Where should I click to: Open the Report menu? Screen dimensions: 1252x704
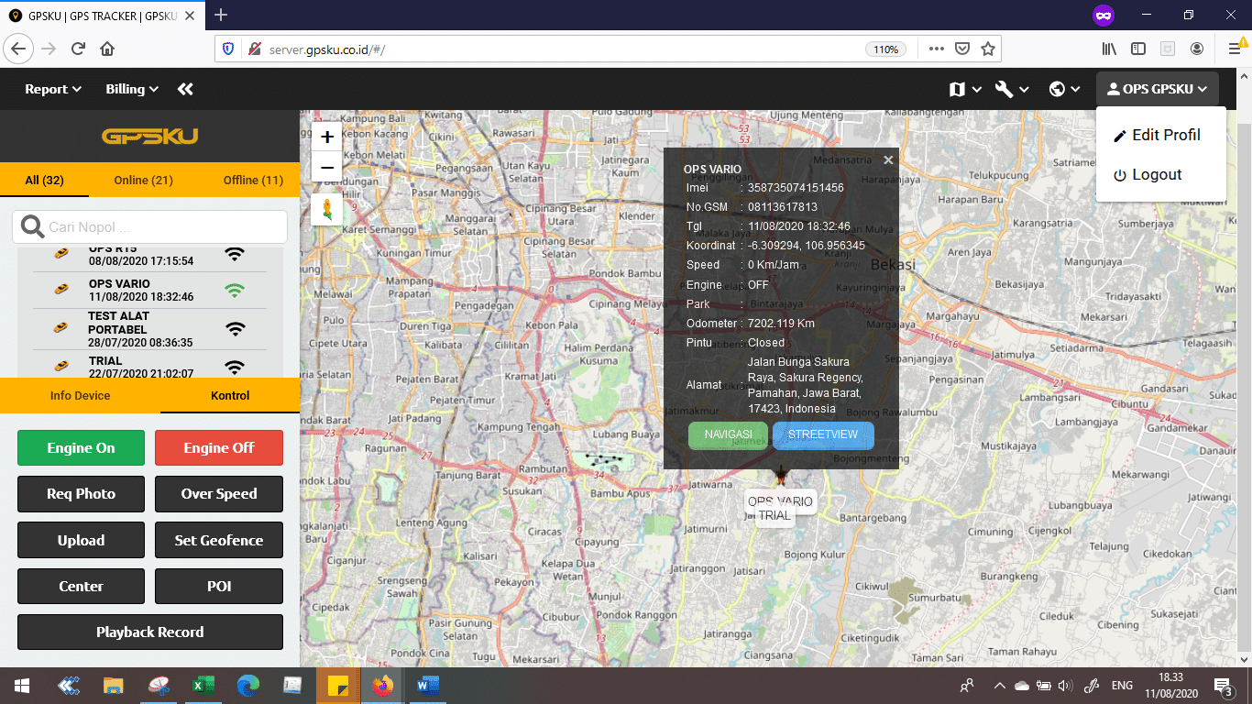pyautogui.click(x=53, y=89)
